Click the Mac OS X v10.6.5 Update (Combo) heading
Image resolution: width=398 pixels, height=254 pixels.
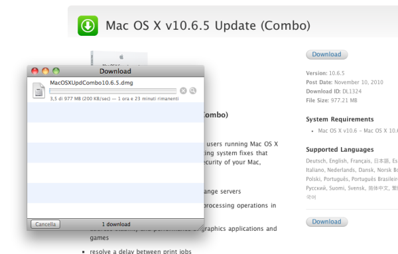(x=208, y=26)
